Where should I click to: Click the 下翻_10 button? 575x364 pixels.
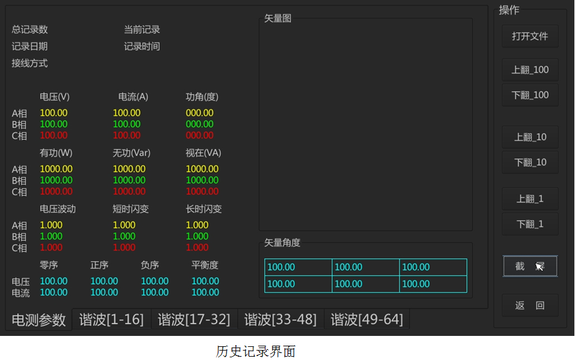point(530,162)
